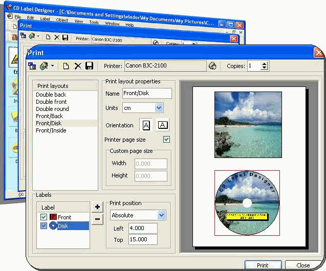The height and width of the screenshot is (271, 326).
Task: Open Object menu in CD Label Designer window
Action: (x=62, y=20)
